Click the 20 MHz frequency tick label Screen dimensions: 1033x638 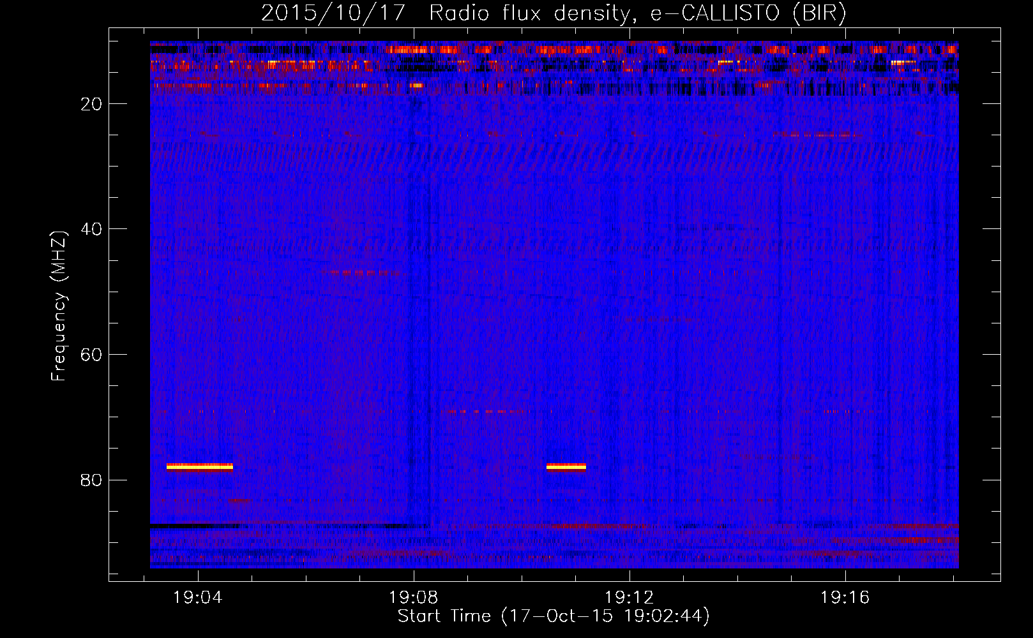coord(92,104)
